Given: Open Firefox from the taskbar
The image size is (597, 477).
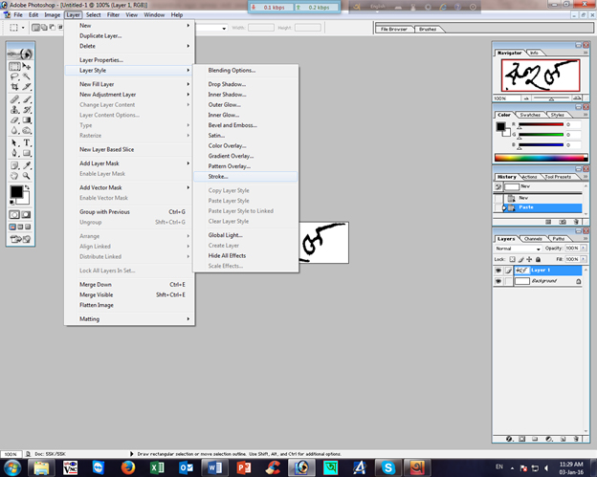Looking at the screenshot, I should pyautogui.click(x=128, y=467).
